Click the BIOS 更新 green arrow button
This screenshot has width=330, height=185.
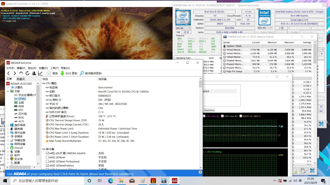pyautogui.click(x=69, y=73)
